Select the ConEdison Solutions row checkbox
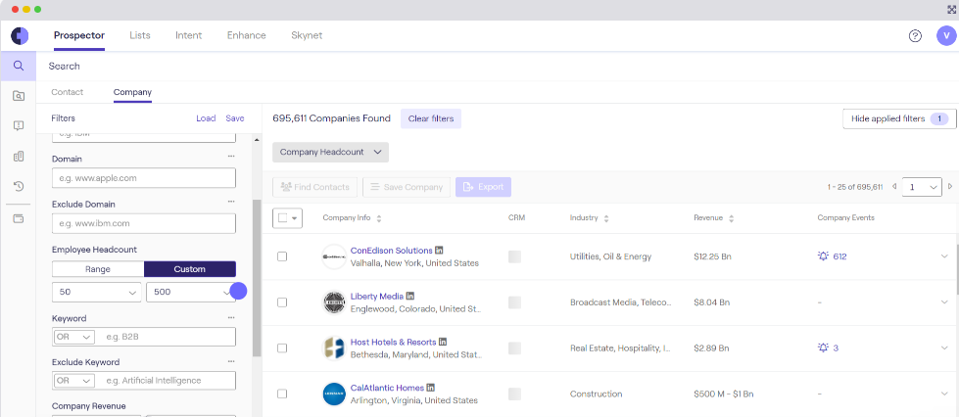 coord(282,256)
